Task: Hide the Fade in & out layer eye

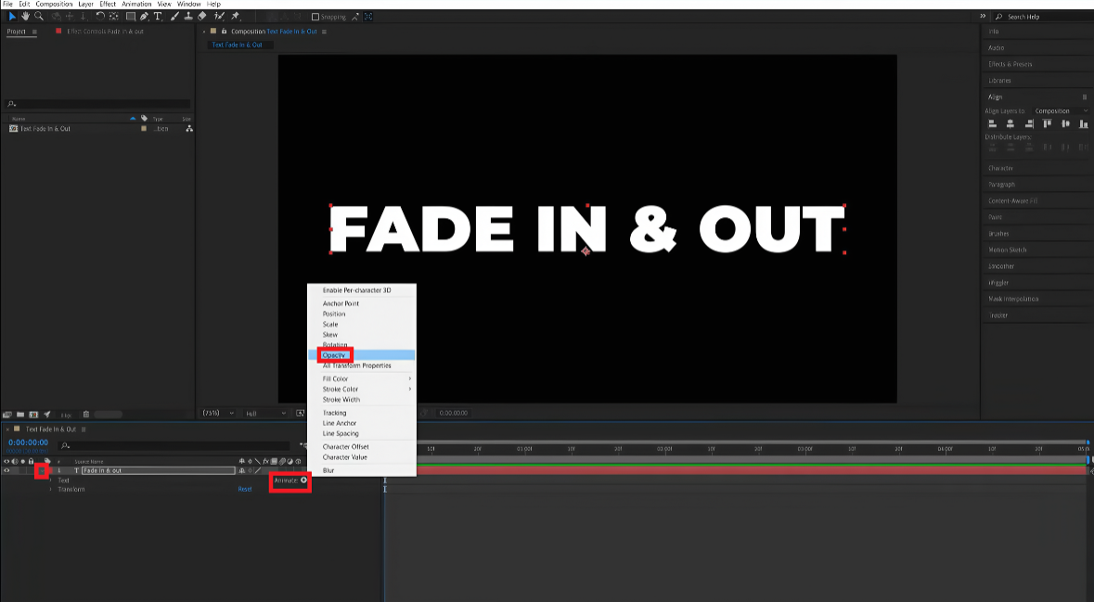Action: pyautogui.click(x=7, y=470)
